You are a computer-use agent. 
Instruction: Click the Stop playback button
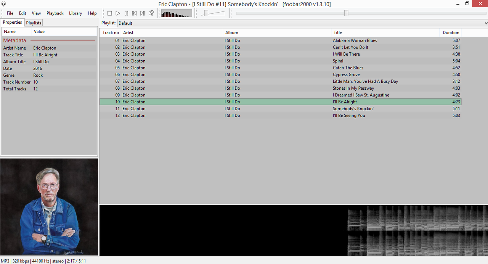click(110, 13)
